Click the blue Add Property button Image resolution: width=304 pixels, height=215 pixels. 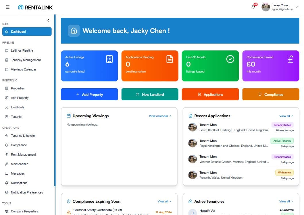[x=89, y=94]
